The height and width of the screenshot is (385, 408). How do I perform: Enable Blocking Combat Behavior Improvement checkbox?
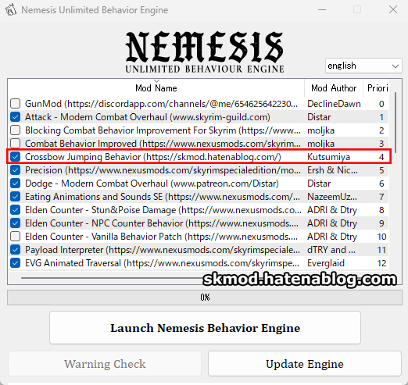tap(16, 130)
